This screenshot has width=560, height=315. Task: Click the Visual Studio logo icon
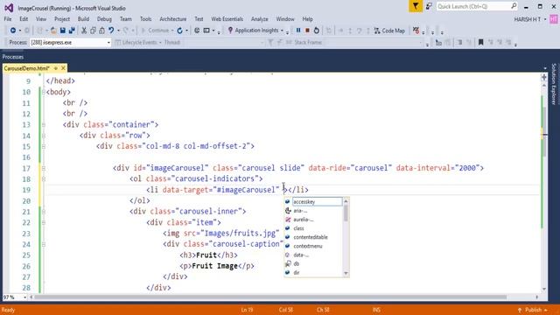(x=9, y=8)
